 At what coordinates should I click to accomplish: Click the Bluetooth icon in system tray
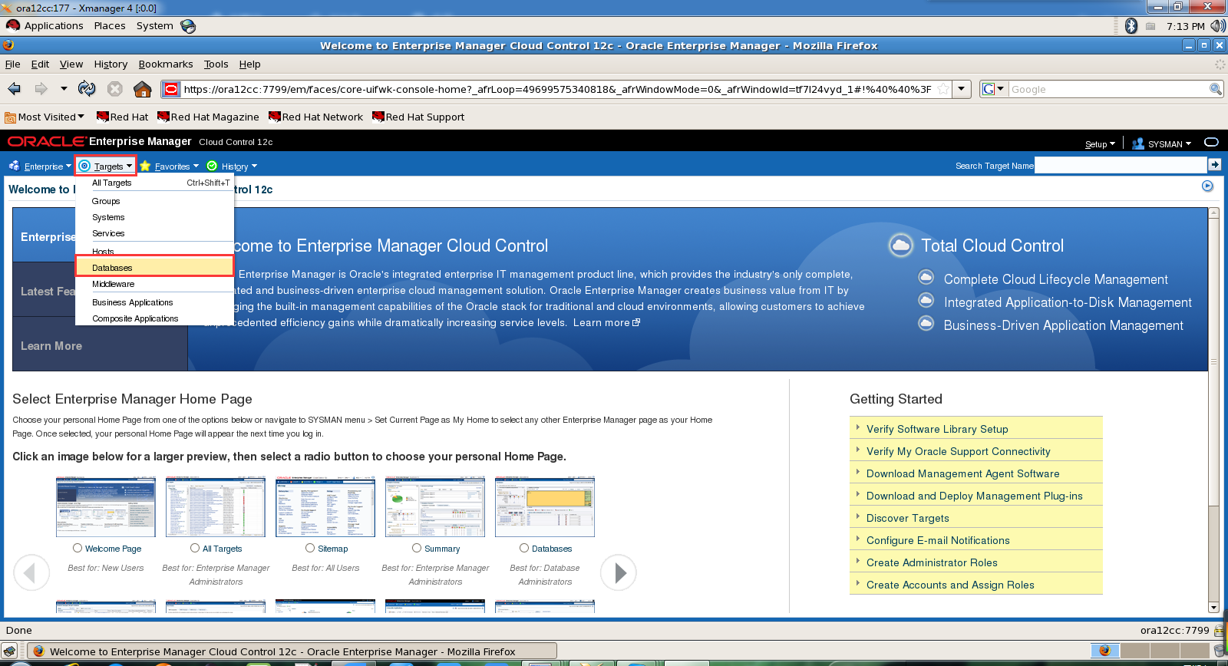[x=1131, y=26]
